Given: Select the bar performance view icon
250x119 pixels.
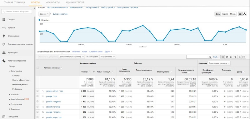Looking at the screenshot, I should 231,57.
